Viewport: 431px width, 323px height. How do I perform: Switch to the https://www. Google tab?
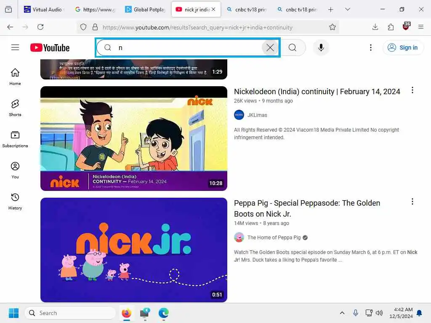click(x=95, y=9)
